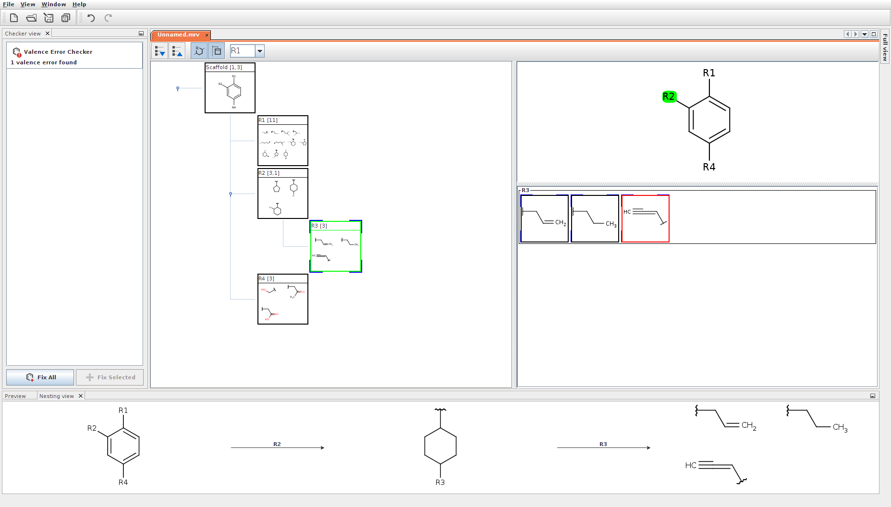Screen dimensions: 891x507
Task: Click the Open file folder icon
Action: (31, 18)
